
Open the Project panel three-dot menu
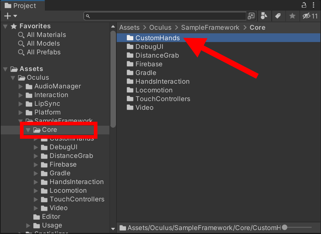(313, 5)
